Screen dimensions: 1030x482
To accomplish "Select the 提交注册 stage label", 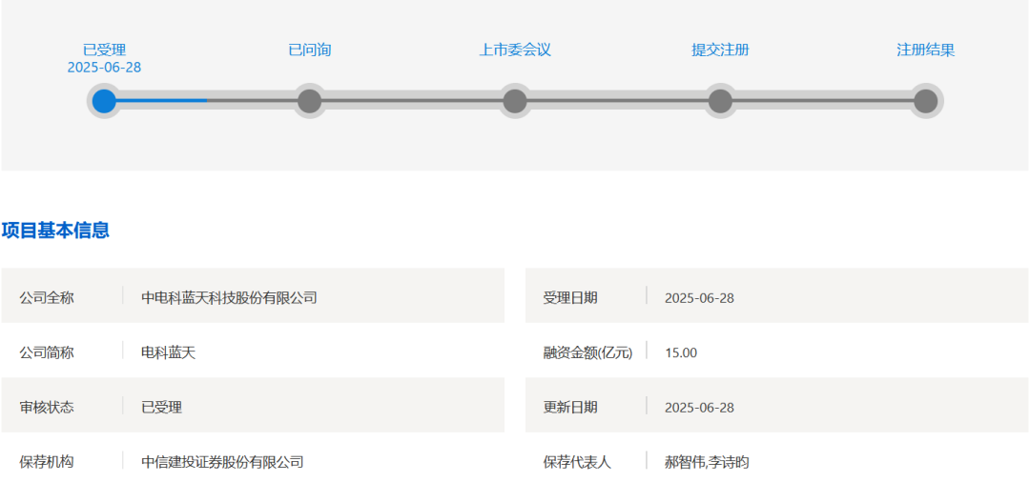I will point(721,50).
